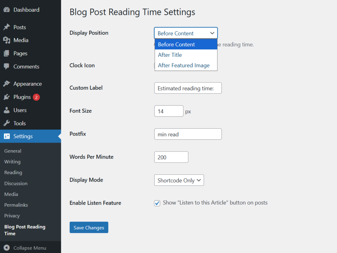Image resolution: width=337 pixels, height=253 pixels.
Task: Click the Dashboard gauge icon
Action: click(7, 10)
